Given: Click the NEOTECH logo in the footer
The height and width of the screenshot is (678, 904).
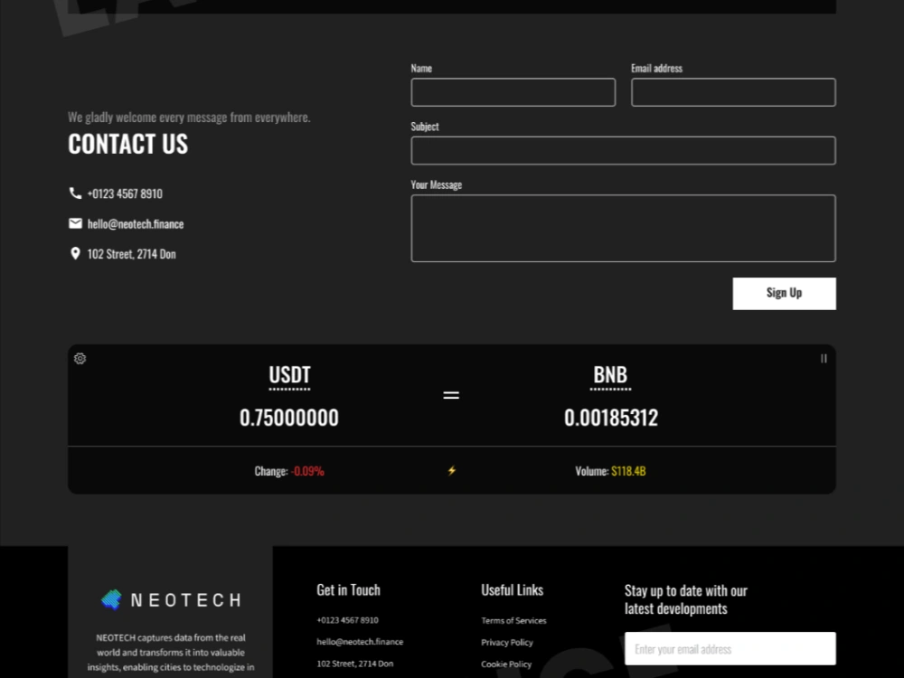Looking at the screenshot, I should point(171,600).
